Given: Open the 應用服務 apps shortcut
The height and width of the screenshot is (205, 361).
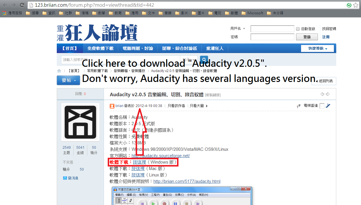Looking at the screenshot, I should pyautogui.click(x=12, y=13).
